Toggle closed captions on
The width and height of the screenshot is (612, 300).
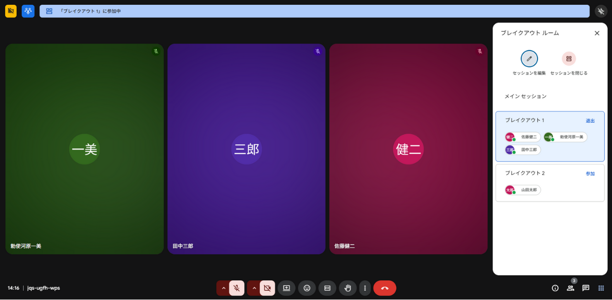click(x=328, y=288)
